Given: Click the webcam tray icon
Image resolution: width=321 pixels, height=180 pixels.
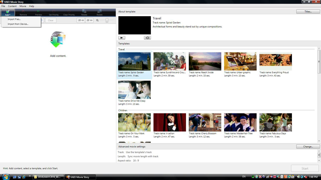Looking at the screenshot, I should point(282,177).
